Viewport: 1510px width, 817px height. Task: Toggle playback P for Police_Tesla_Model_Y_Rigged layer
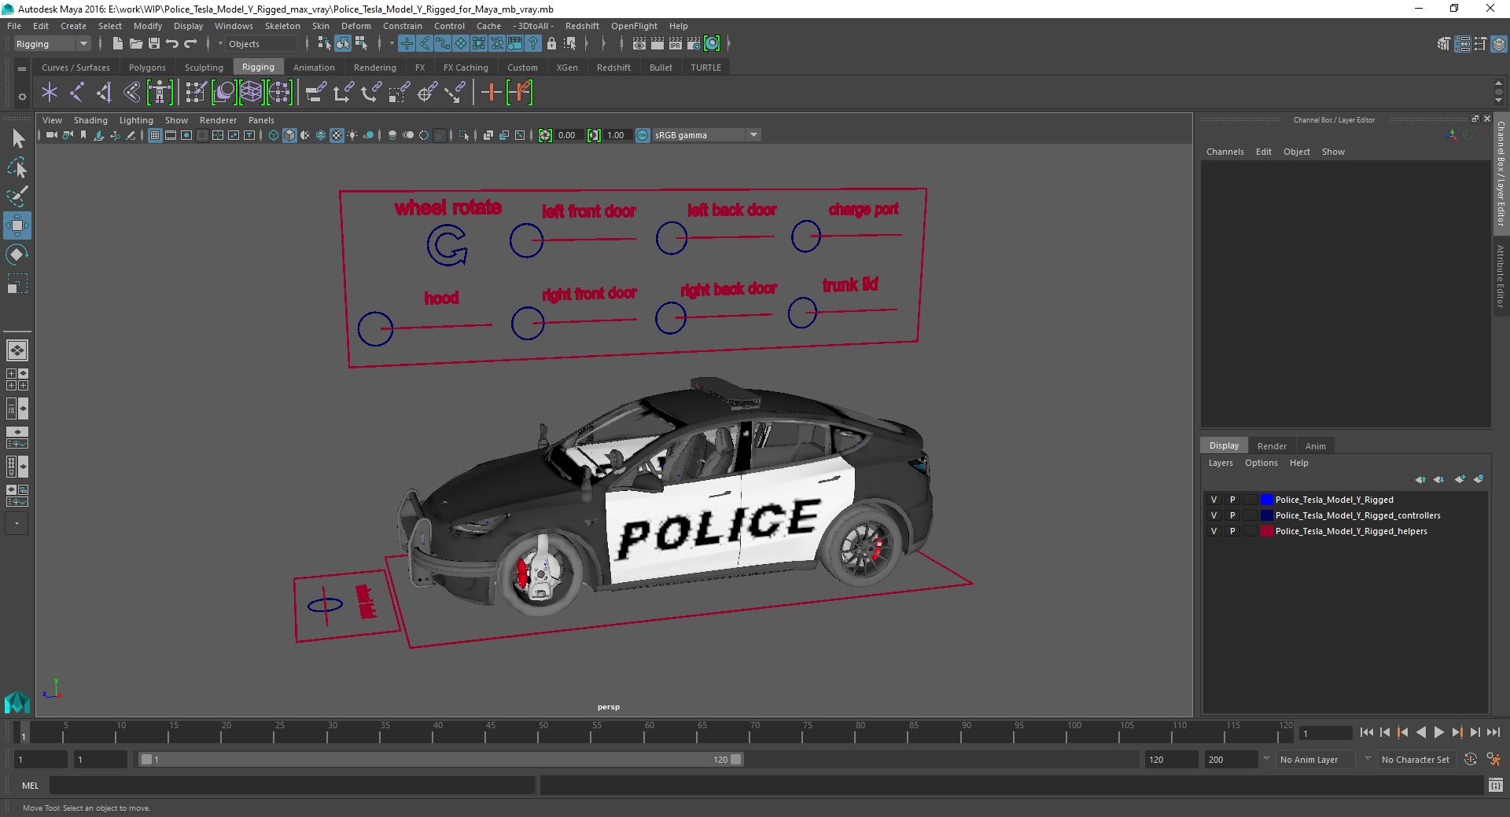click(x=1232, y=500)
